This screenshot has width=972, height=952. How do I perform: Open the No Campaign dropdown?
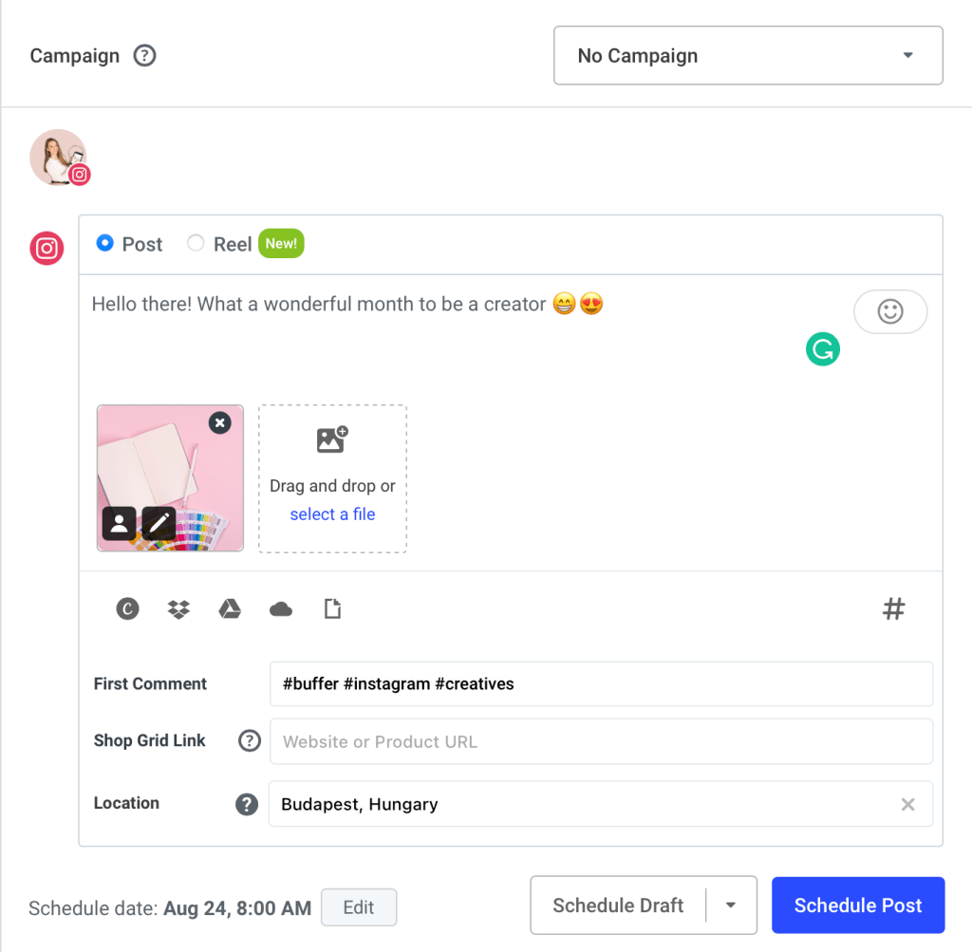click(748, 55)
